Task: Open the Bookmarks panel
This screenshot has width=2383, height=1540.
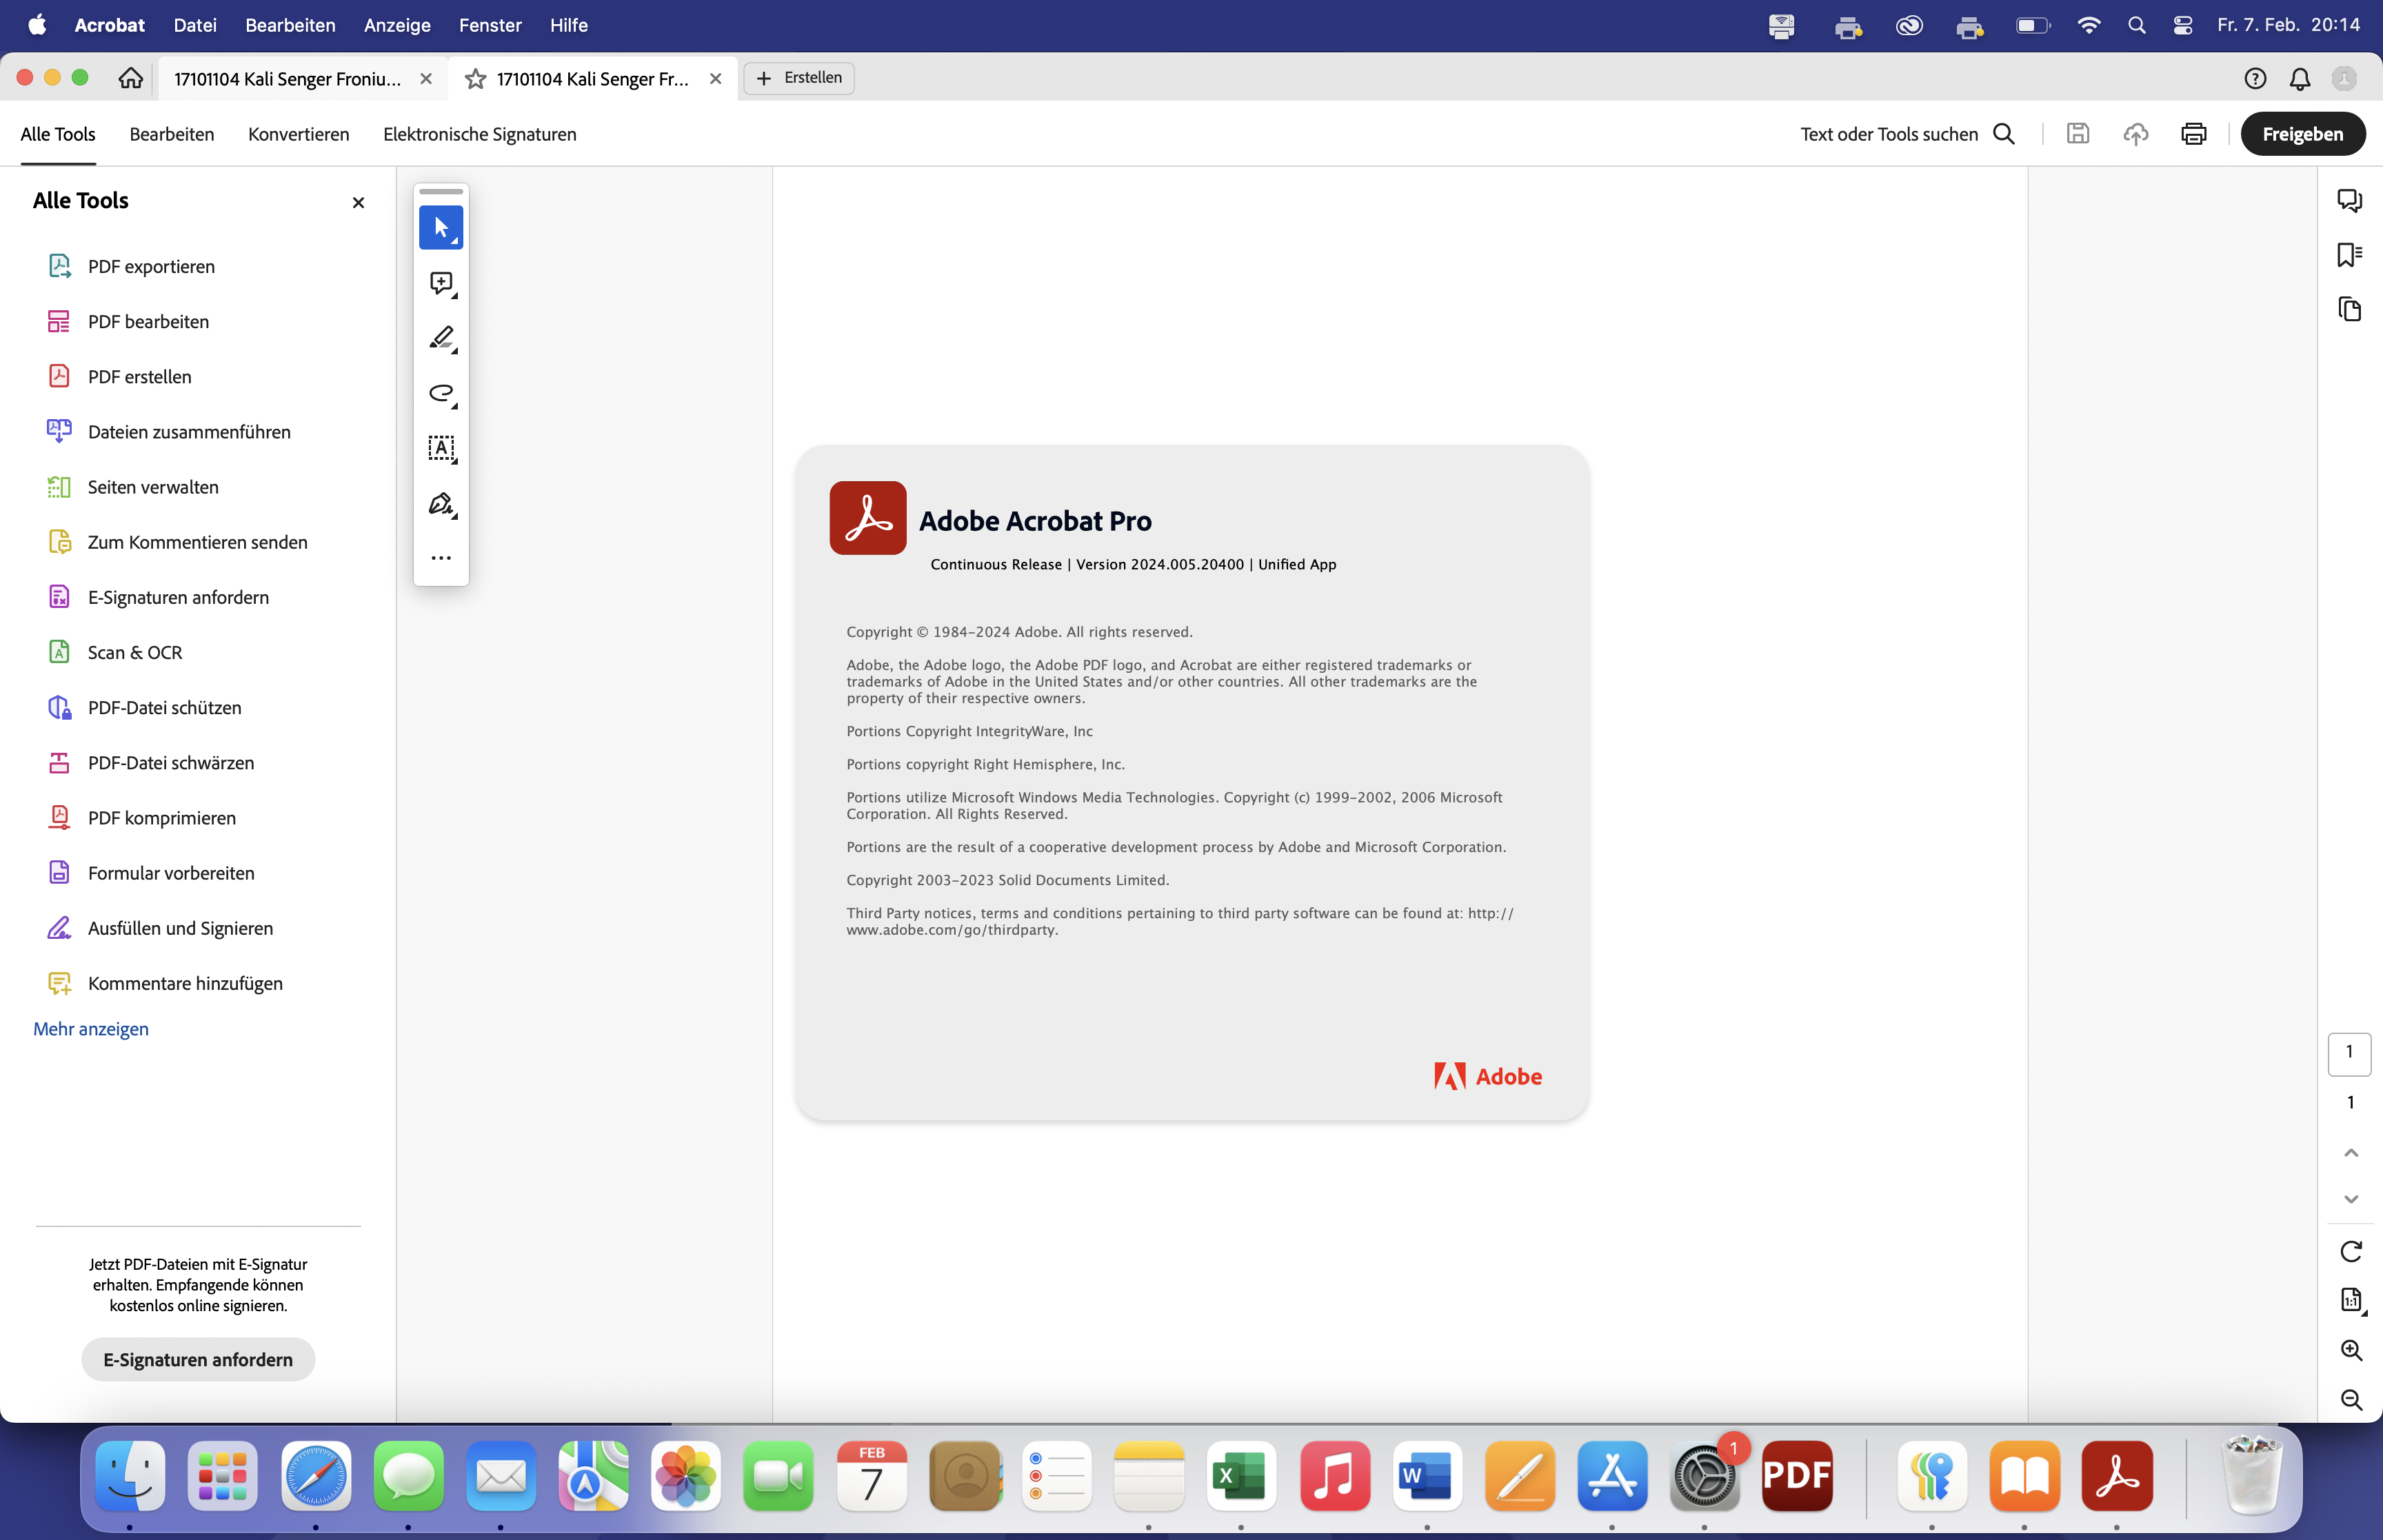Action: (x=2350, y=255)
